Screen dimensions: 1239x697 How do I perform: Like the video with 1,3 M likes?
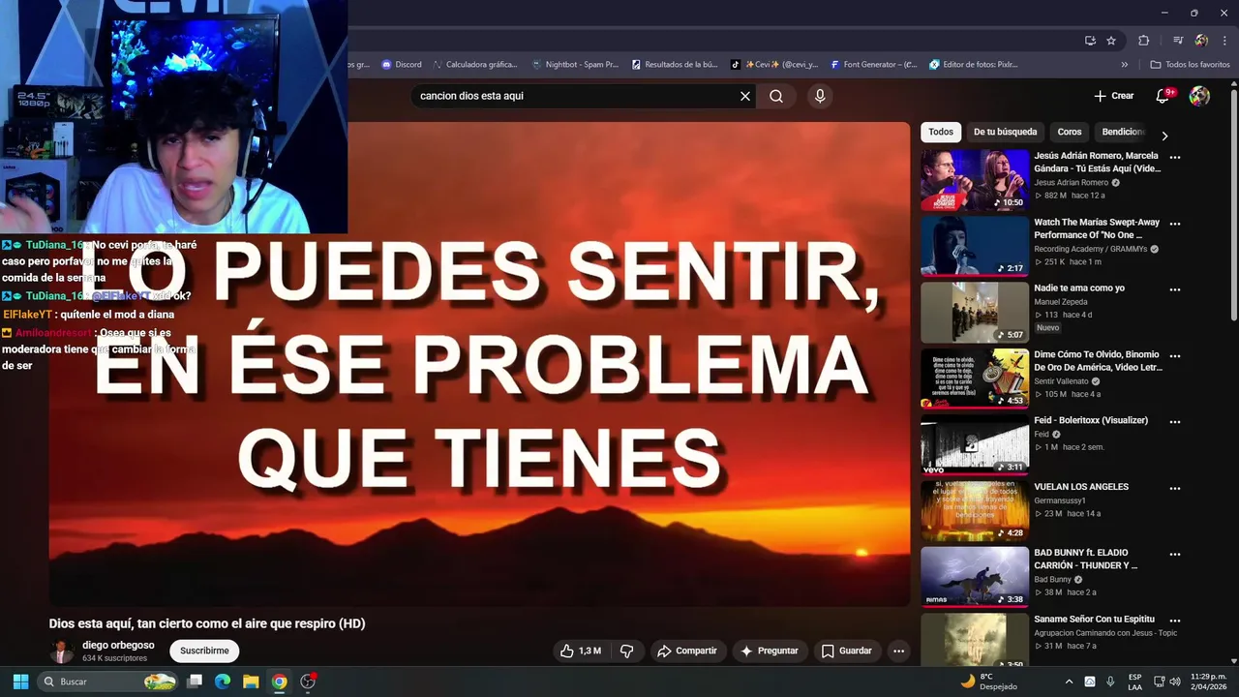(580, 651)
